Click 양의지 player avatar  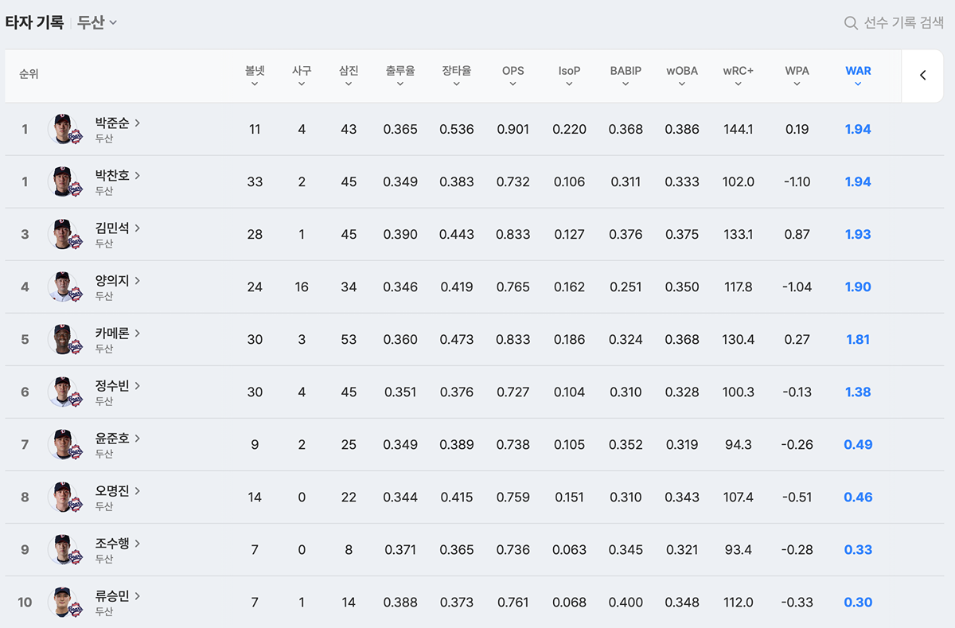64,287
